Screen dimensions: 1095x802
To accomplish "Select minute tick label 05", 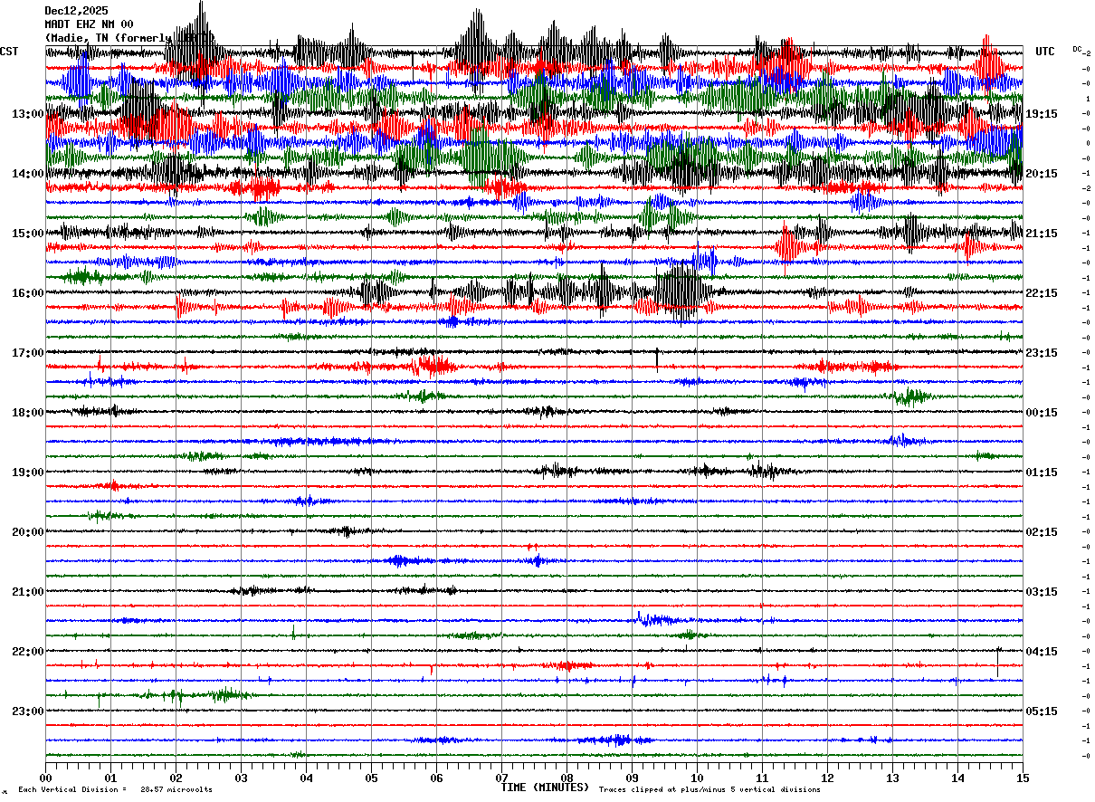I will pyautogui.click(x=371, y=778).
